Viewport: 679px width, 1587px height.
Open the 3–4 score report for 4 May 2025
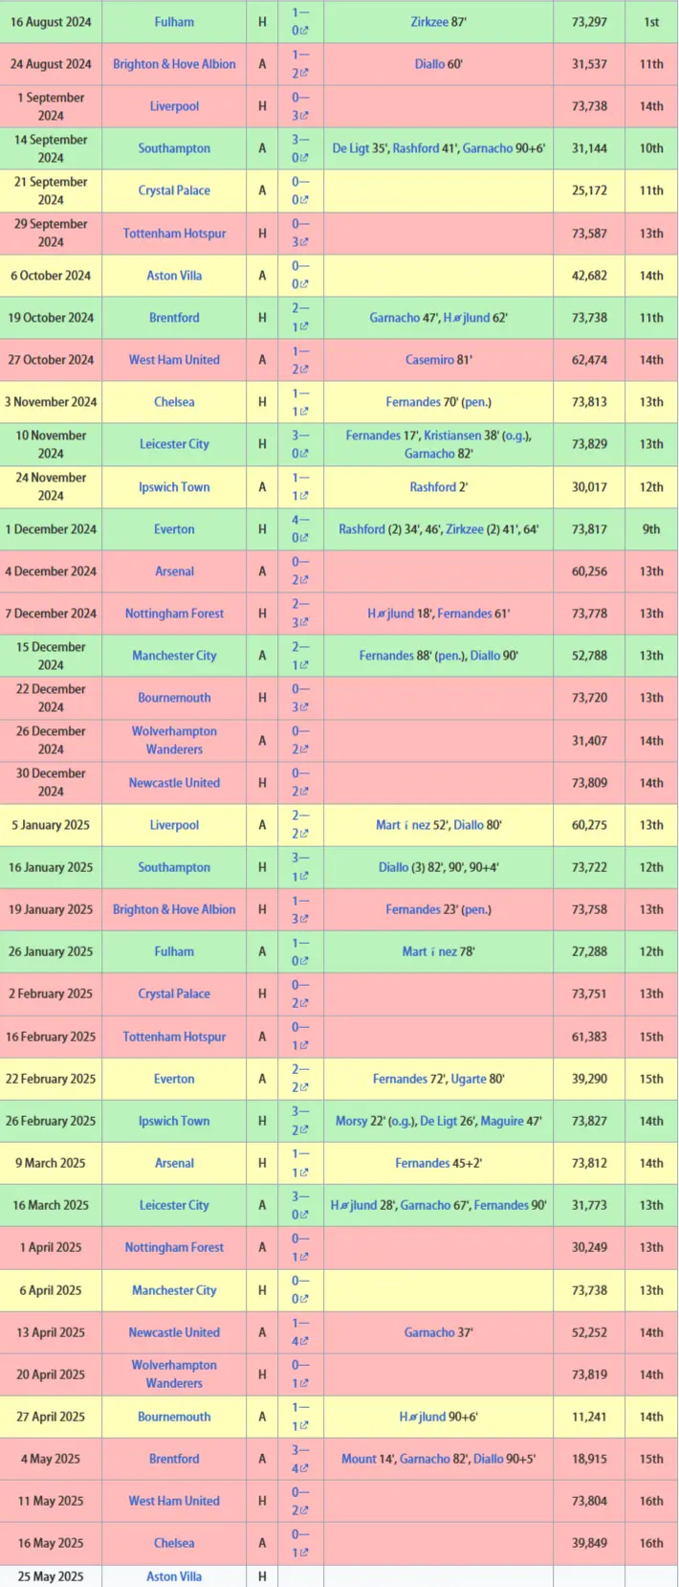pyautogui.click(x=300, y=1459)
